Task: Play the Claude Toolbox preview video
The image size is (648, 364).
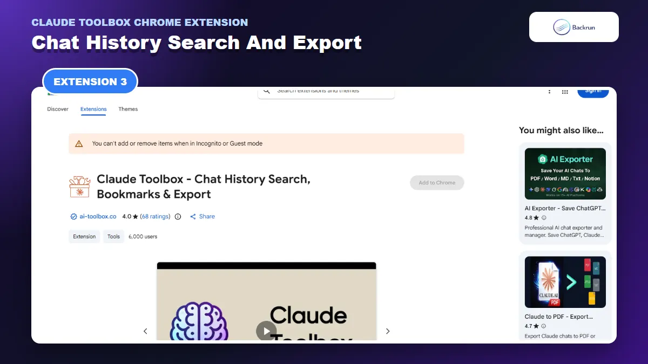Action: (266, 331)
